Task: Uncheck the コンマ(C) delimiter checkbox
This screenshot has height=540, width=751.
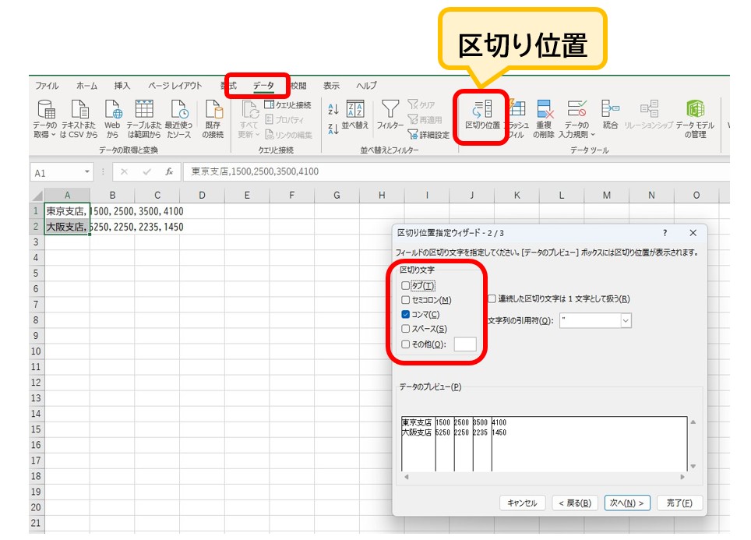Action: (406, 314)
